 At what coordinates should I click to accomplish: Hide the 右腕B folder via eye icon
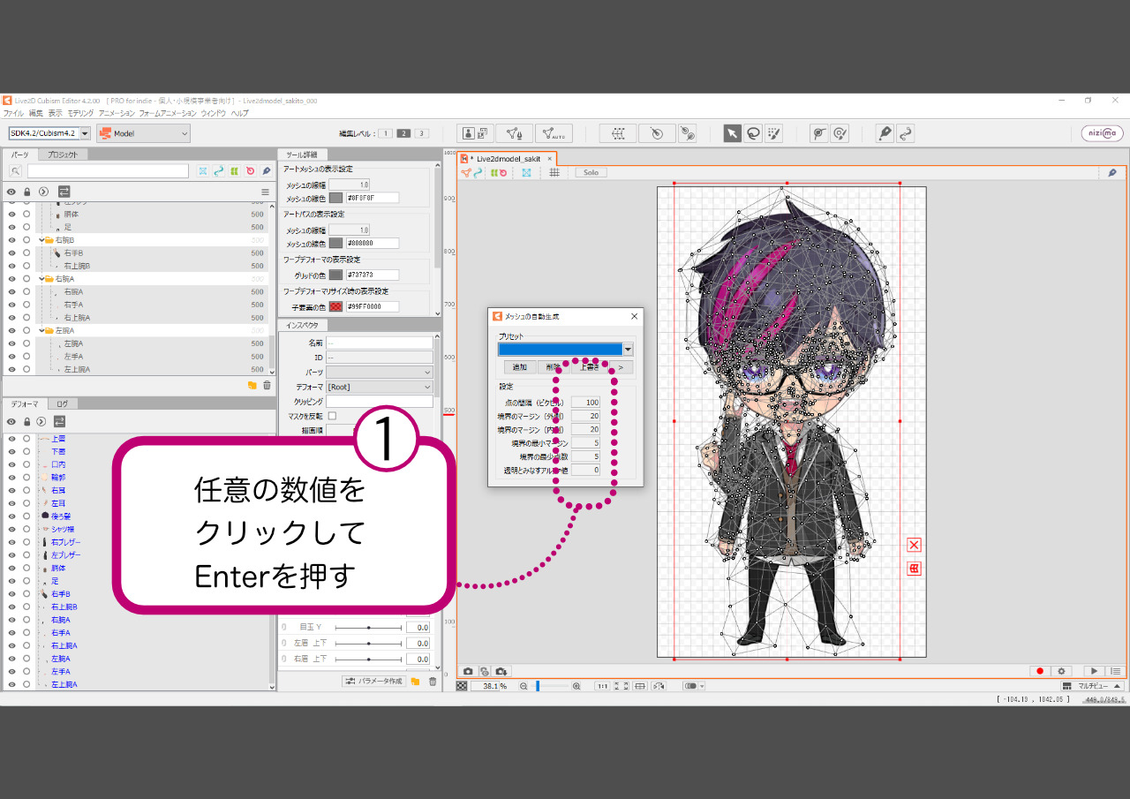[11, 240]
